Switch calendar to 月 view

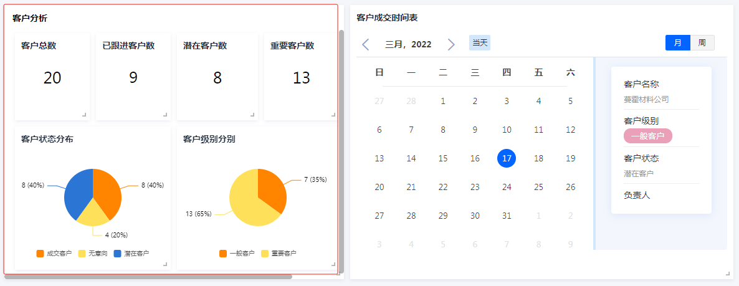click(x=678, y=42)
